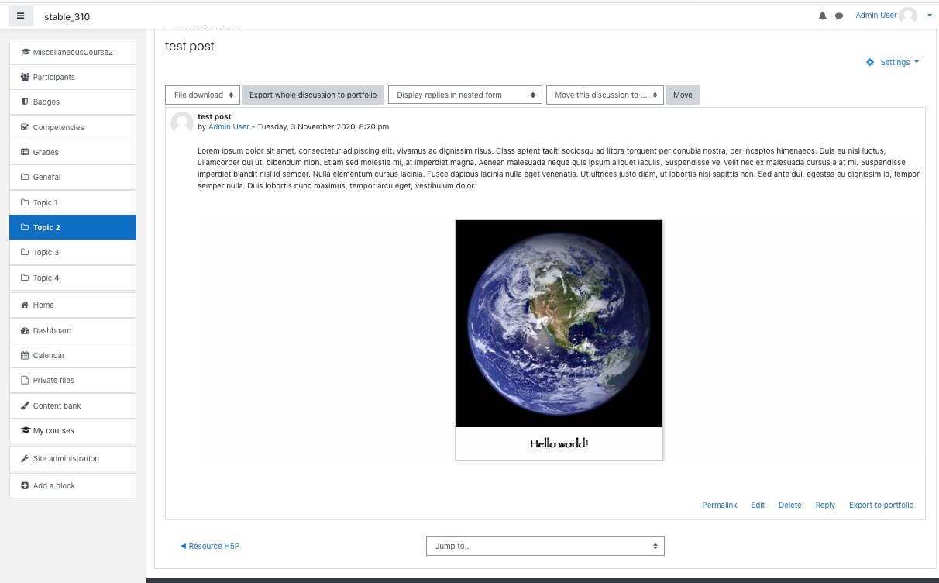Click the Add a block plus icon
The width and height of the screenshot is (939, 583).
[x=25, y=486]
